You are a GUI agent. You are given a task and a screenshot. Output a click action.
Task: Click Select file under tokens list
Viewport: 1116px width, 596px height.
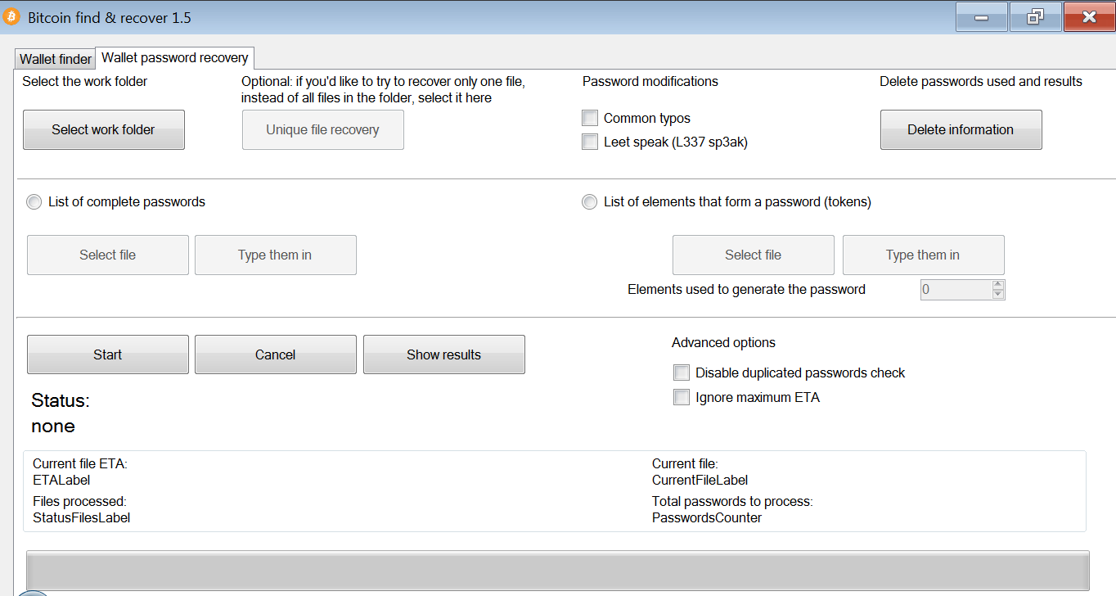(x=754, y=255)
